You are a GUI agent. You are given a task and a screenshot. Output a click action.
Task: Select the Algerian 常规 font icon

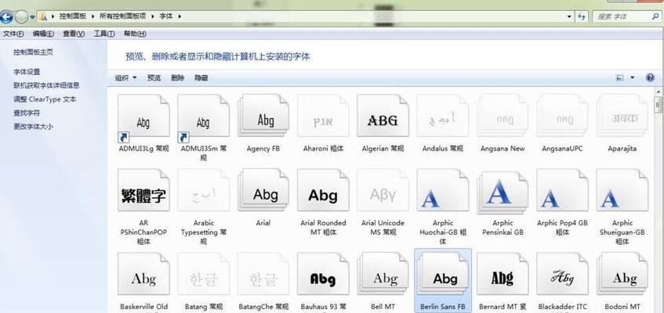[x=383, y=121]
